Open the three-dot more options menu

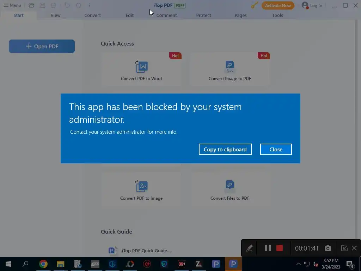(x=89, y=5)
